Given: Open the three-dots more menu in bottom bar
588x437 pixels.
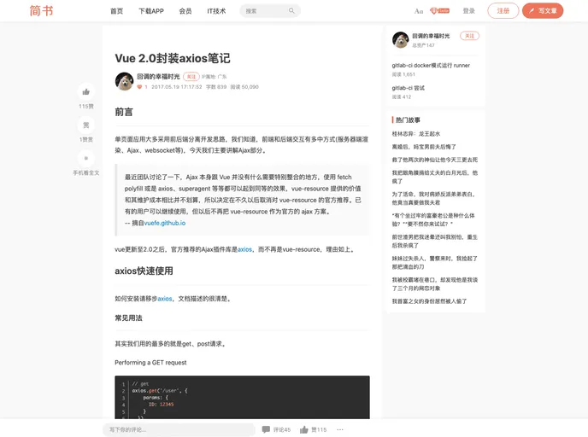Looking at the screenshot, I should 340,429.
